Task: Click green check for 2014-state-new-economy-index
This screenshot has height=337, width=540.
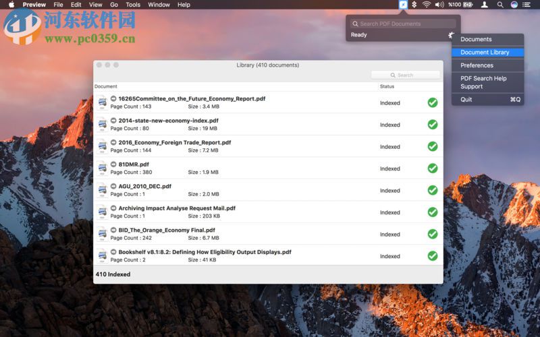Action: 433,125
